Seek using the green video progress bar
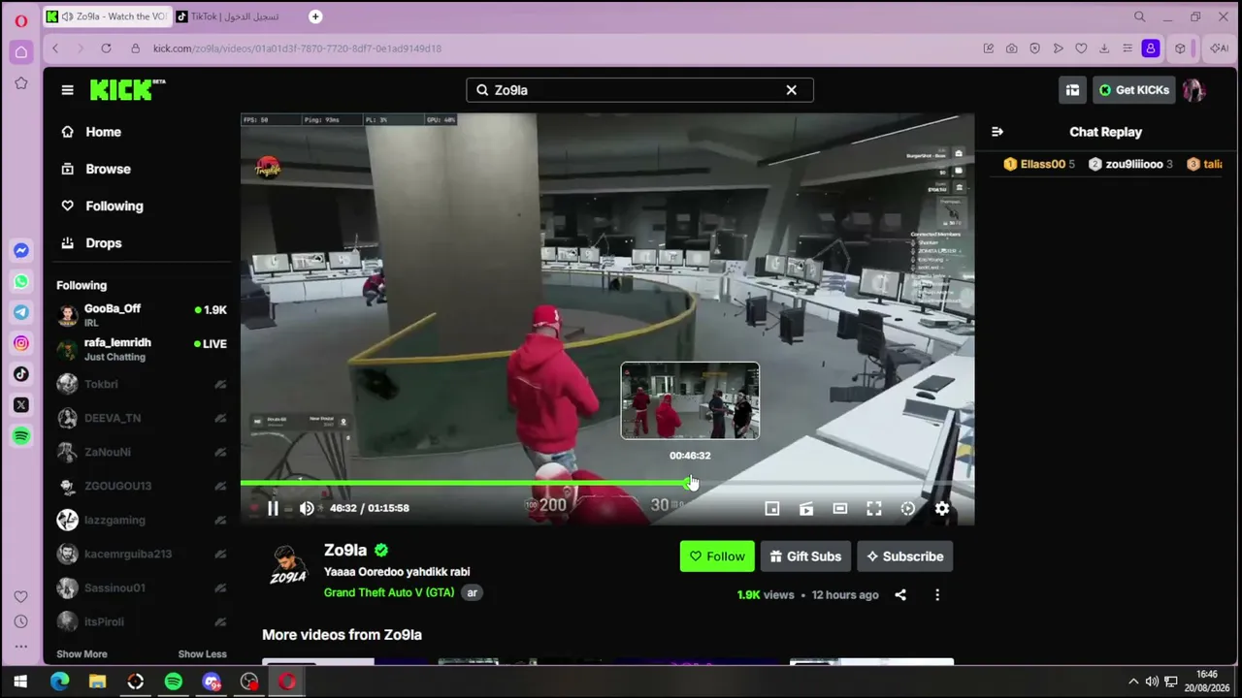 point(606,483)
